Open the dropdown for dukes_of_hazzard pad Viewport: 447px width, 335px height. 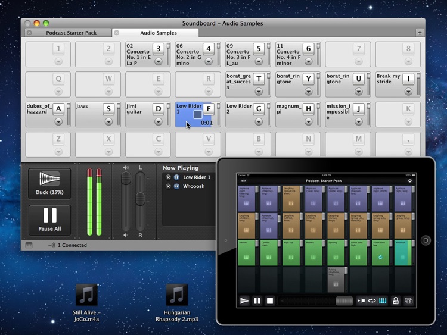pyautogui.click(x=58, y=121)
